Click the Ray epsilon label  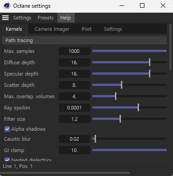pos(17,108)
